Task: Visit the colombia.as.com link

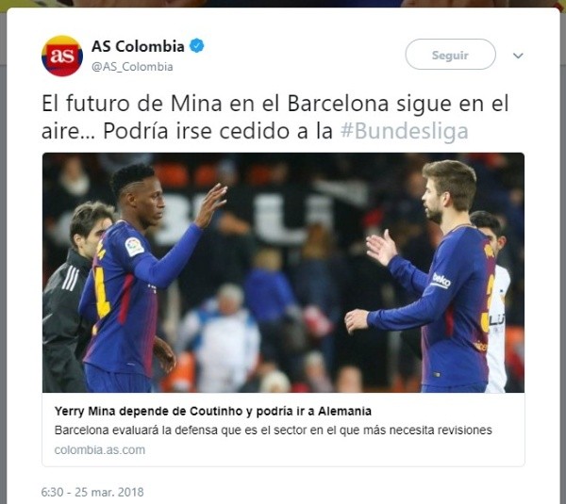Action: point(100,450)
